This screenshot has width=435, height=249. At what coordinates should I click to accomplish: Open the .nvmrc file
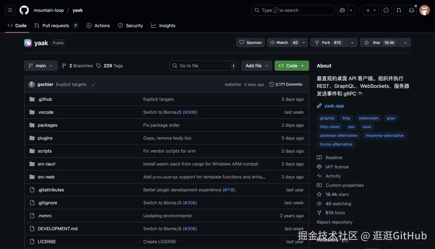point(45,216)
